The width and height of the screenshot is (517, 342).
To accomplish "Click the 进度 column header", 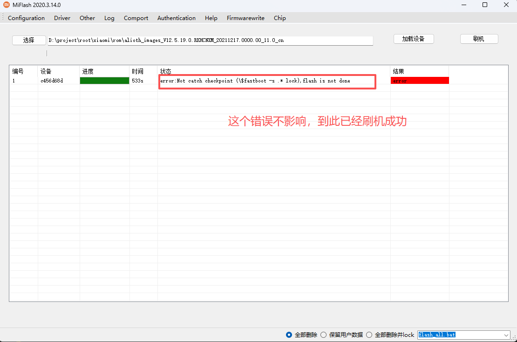I will [x=104, y=71].
